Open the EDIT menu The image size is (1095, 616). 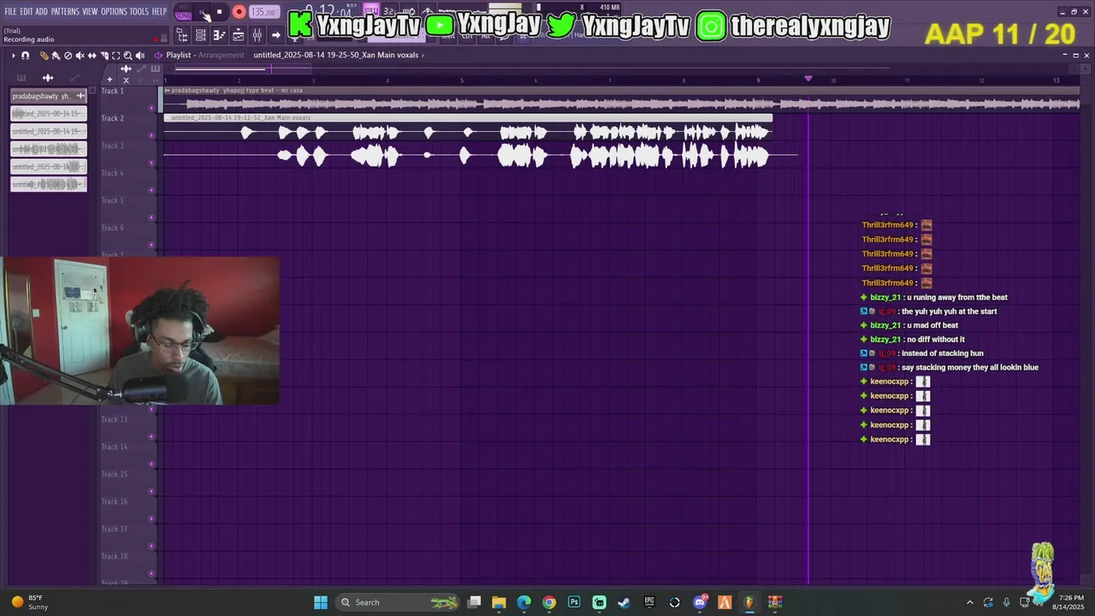26,11
